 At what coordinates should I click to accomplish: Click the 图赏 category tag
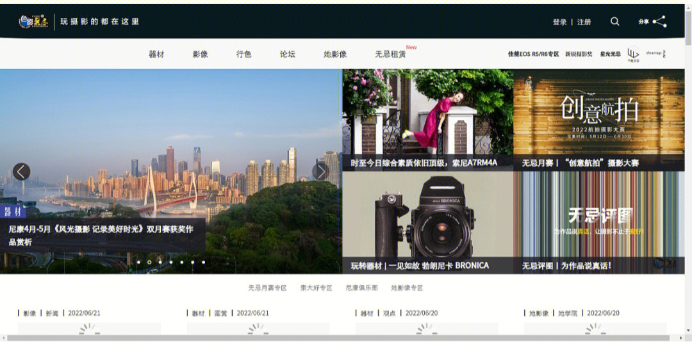[220, 313]
